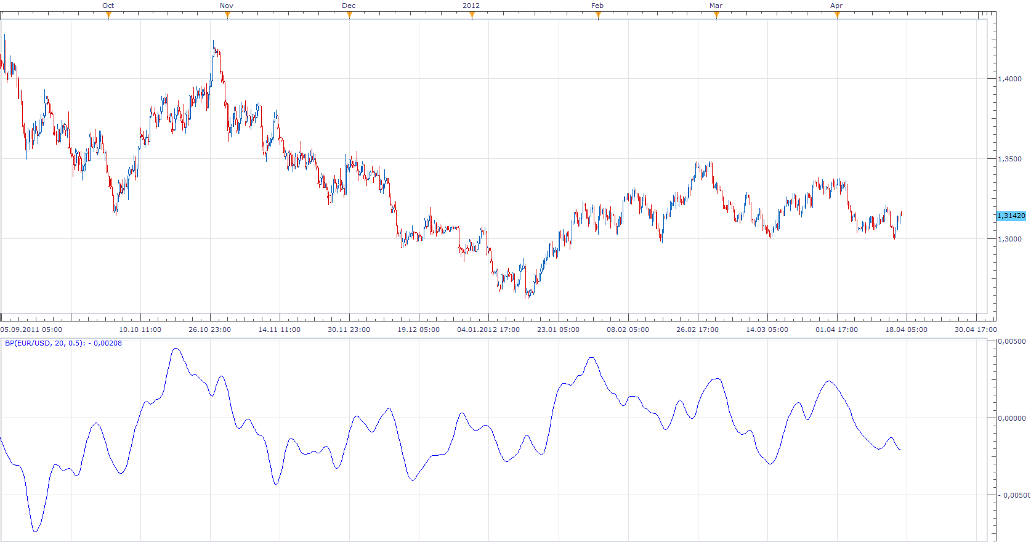Click the - 0,00500 indicator scale label
This screenshot has width=1031, height=542.
pos(1014,495)
